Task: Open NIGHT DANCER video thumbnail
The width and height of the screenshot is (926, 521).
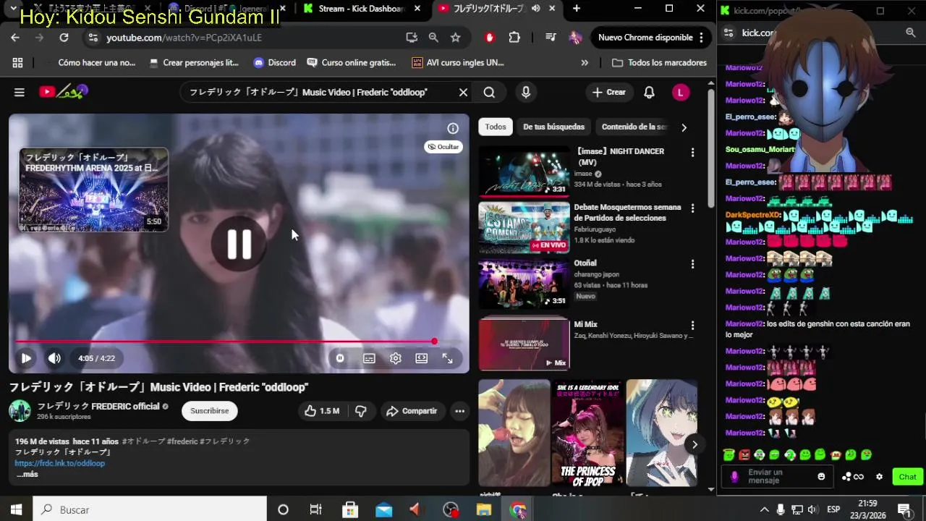Action: click(x=524, y=172)
